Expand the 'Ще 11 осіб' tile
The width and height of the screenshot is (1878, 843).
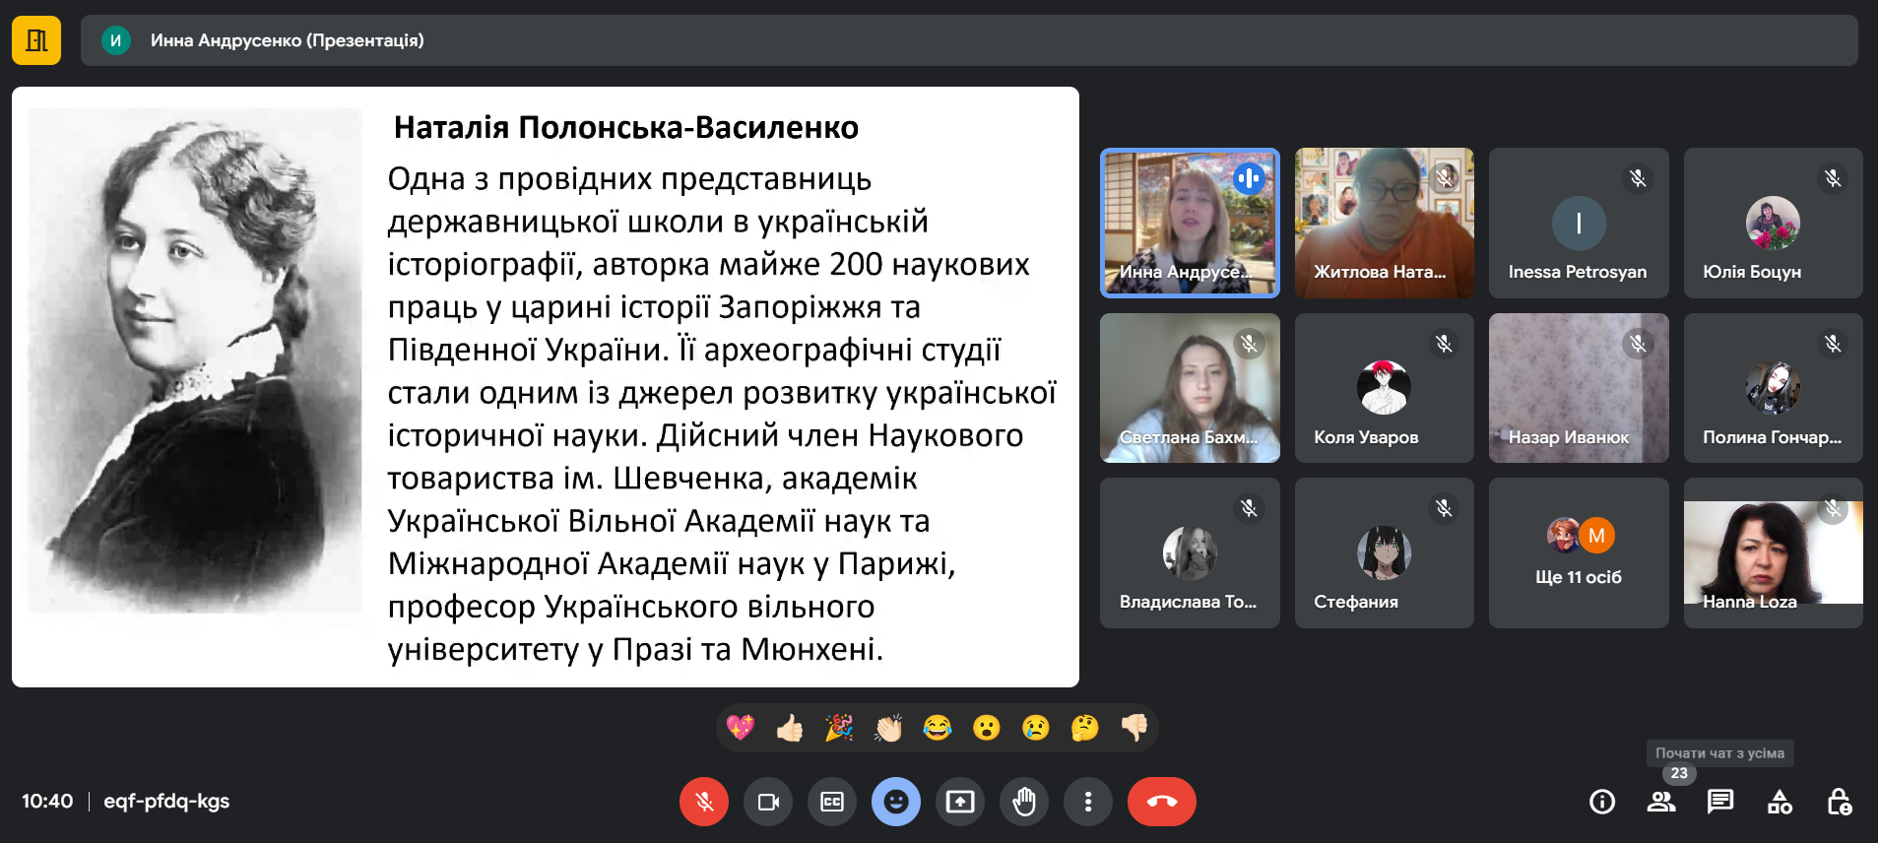[x=1579, y=553]
